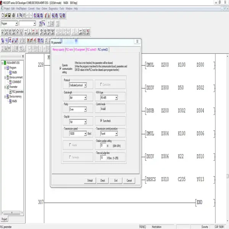Click the New project icon in toolbar
The height and width of the screenshot is (229, 229).
point(3,15)
